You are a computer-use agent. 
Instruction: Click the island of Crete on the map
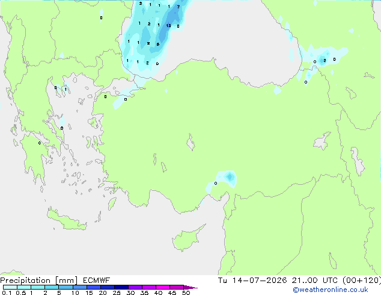[66, 219]
